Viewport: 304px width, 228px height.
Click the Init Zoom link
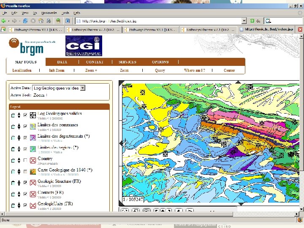[x=57, y=71]
